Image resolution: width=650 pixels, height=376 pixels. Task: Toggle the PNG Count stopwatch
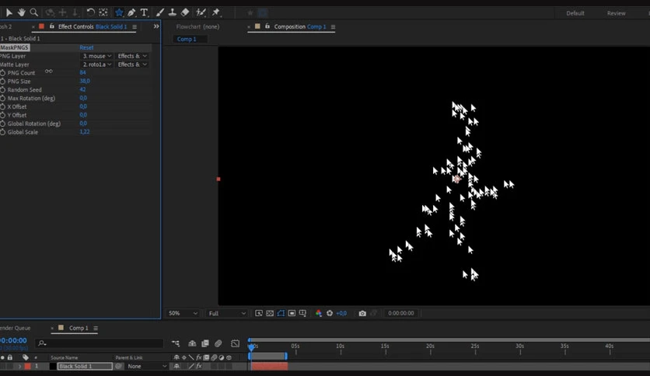3,73
